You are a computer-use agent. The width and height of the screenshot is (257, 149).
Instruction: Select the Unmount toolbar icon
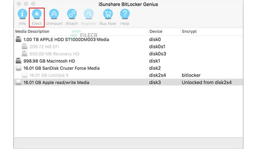[54, 14]
